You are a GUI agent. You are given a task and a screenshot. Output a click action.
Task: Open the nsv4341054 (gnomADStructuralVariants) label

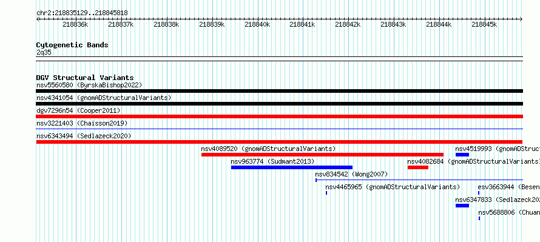[104, 98]
